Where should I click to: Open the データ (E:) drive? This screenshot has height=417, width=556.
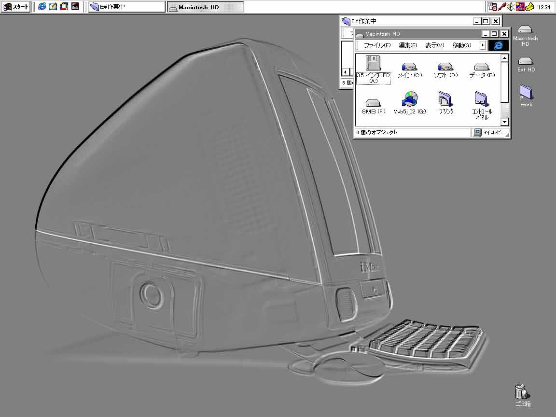click(482, 70)
